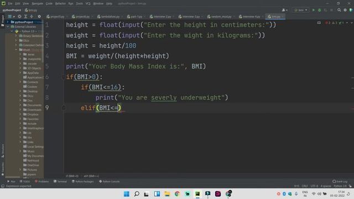Viewport: 354px width, 199px height.
Task: Expand the Binary Skeletons folder
Action: coord(16,36)
